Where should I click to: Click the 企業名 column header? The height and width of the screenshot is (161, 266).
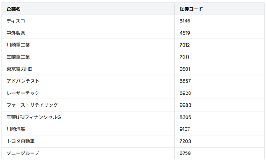14,9
